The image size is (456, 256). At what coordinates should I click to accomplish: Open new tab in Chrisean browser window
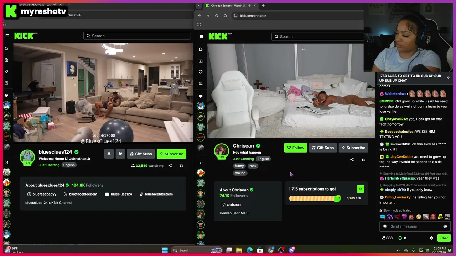(263, 6)
